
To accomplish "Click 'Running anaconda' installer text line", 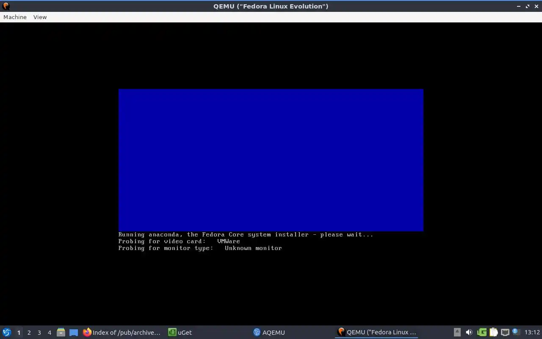I will click(246, 234).
